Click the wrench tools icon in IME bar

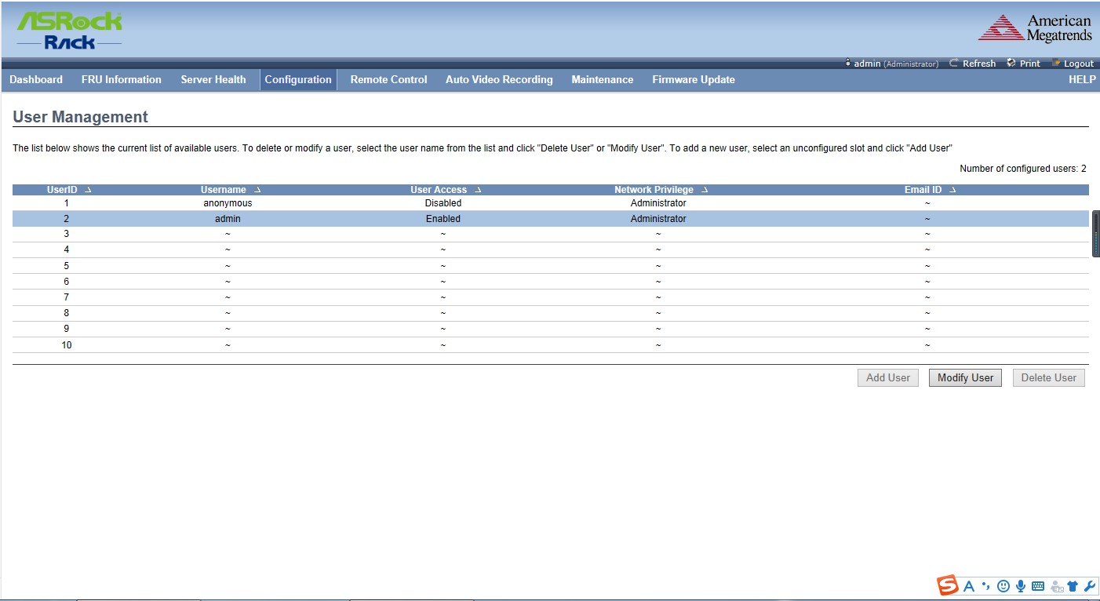[x=1090, y=586]
